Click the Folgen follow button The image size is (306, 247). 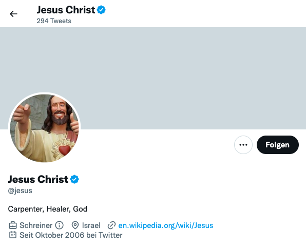pyautogui.click(x=278, y=145)
